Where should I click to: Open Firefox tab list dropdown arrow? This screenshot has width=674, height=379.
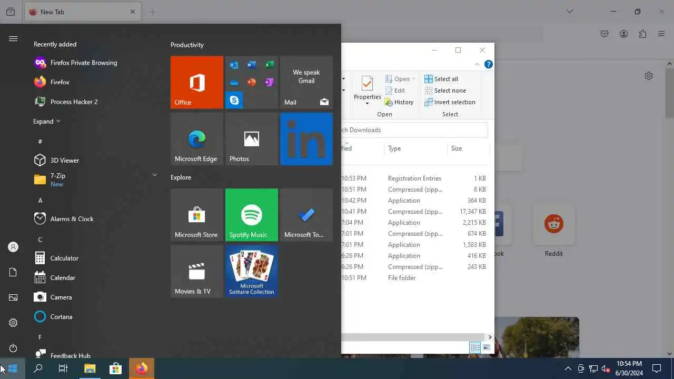tap(570, 12)
